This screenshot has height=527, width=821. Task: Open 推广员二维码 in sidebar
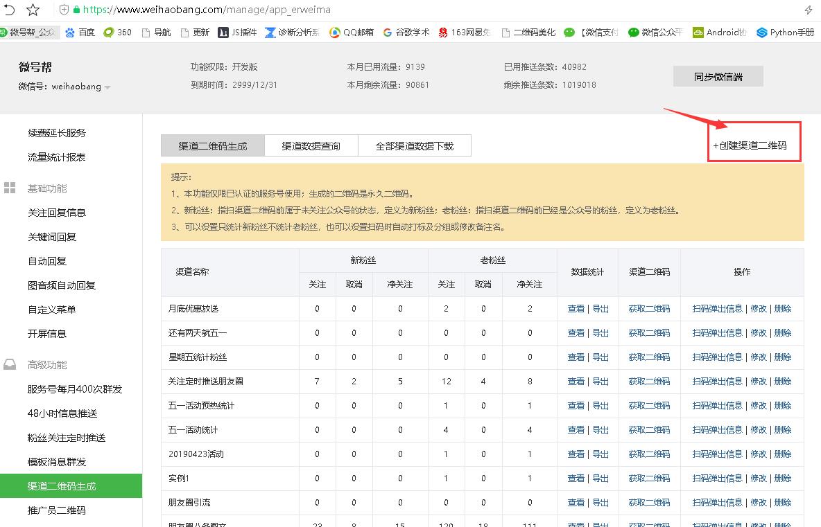[x=57, y=510]
